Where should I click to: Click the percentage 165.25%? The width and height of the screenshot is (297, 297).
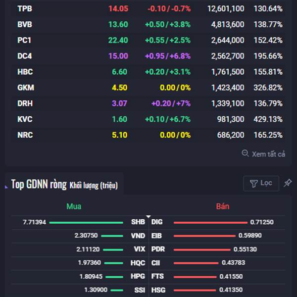pyautogui.click(x=268, y=135)
